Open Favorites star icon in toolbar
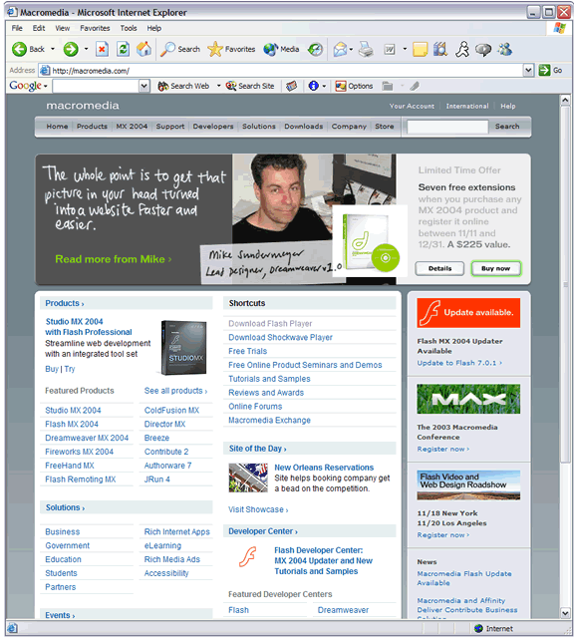Viewport: 574px width, 637px height. pos(215,49)
